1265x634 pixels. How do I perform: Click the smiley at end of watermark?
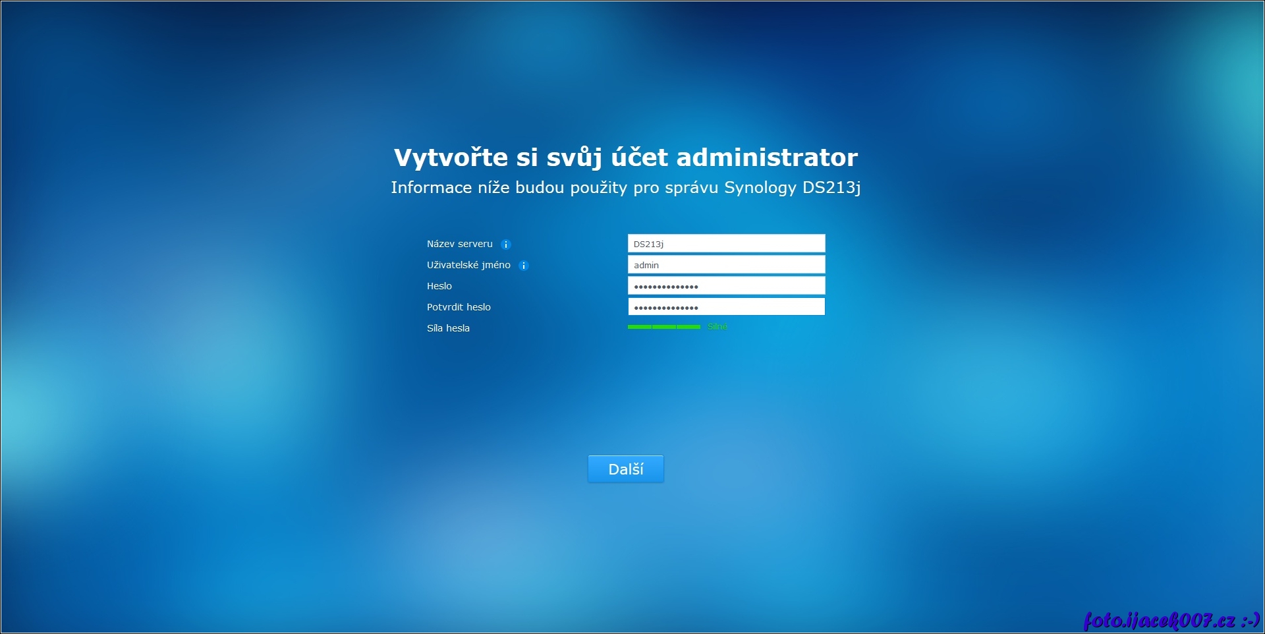[1250, 621]
